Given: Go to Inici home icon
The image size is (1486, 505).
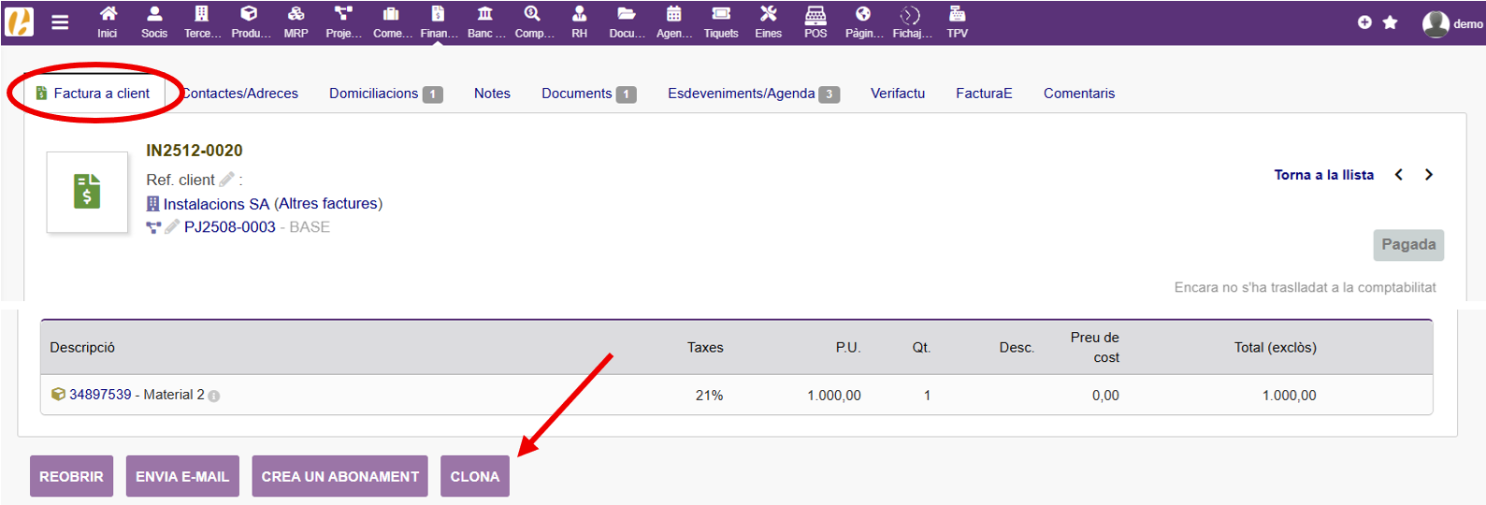Looking at the screenshot, I should (108, 15).
